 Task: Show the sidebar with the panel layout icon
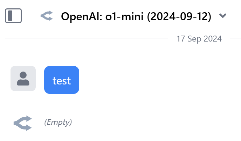pyautogui.click(x=13, y=16)
